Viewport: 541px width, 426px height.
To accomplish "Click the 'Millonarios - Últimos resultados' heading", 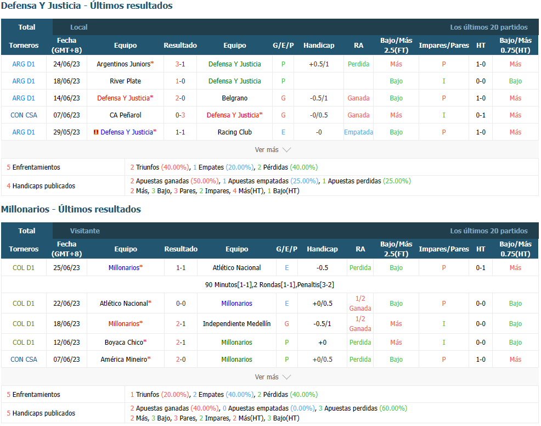I will tap(71, 209).
